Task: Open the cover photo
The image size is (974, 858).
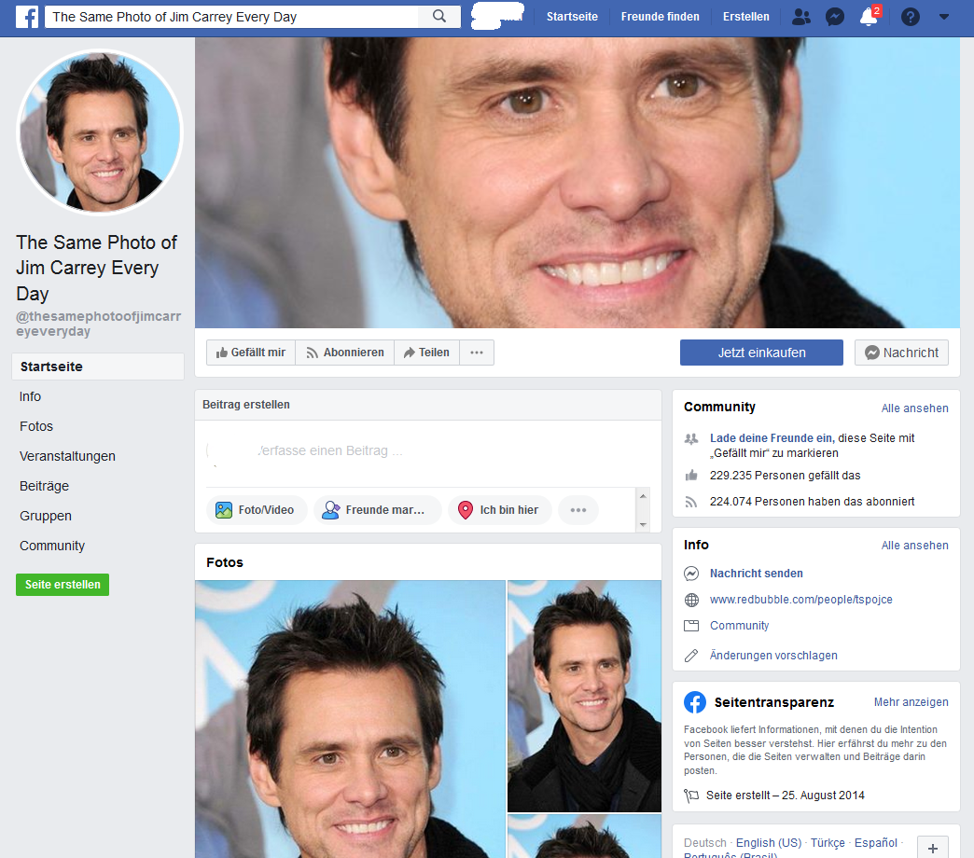Action: tap(577, 183)
